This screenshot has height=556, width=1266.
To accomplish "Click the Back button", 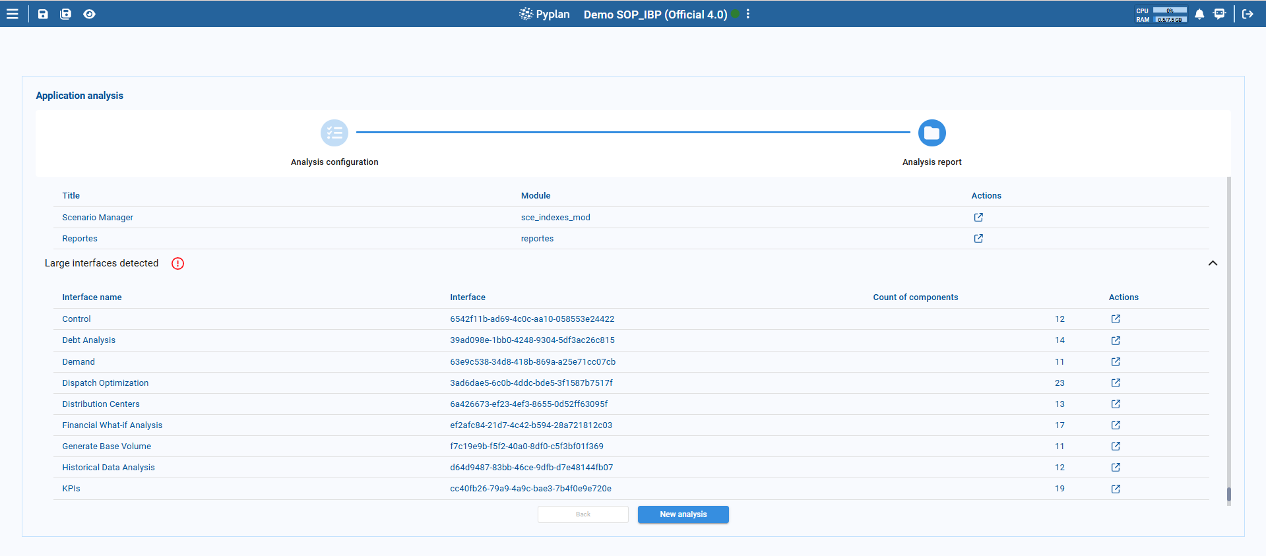I will pos(583,514).
